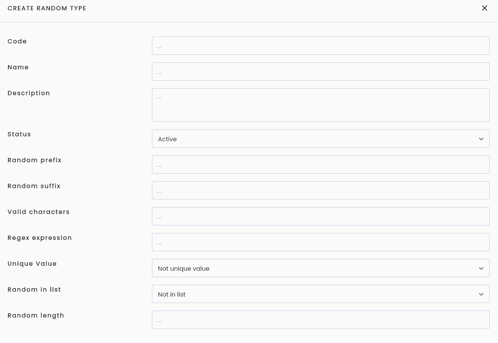This screenshot has height=343, width=498.
Task: Click the 'Random length' label
Action: (x=36, y=315)
